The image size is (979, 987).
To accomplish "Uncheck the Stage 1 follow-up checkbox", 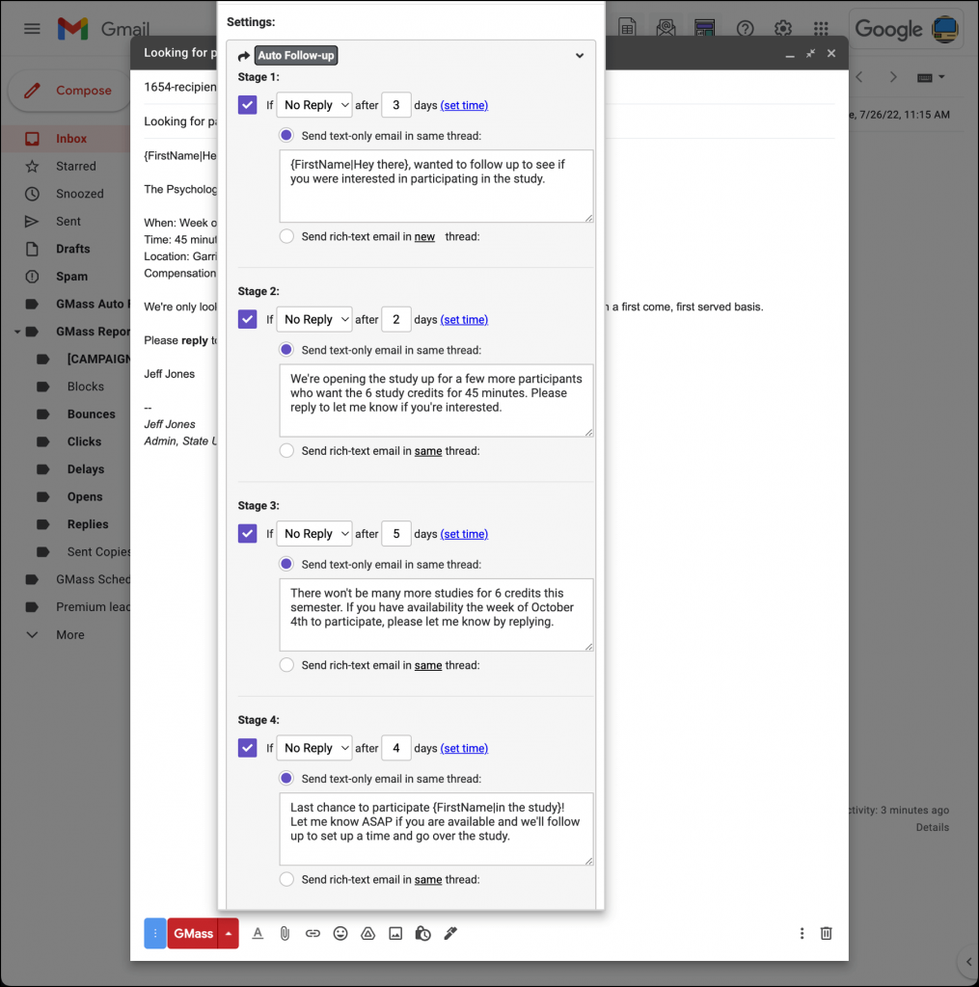I will 248,102.
